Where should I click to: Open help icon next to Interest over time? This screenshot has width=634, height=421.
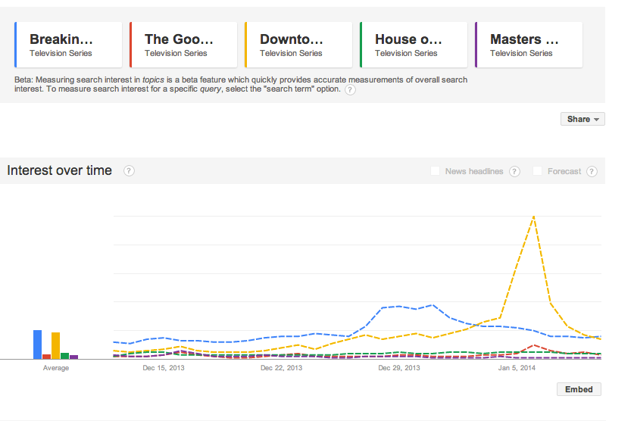pyautogui.click(x=129, y=171)
